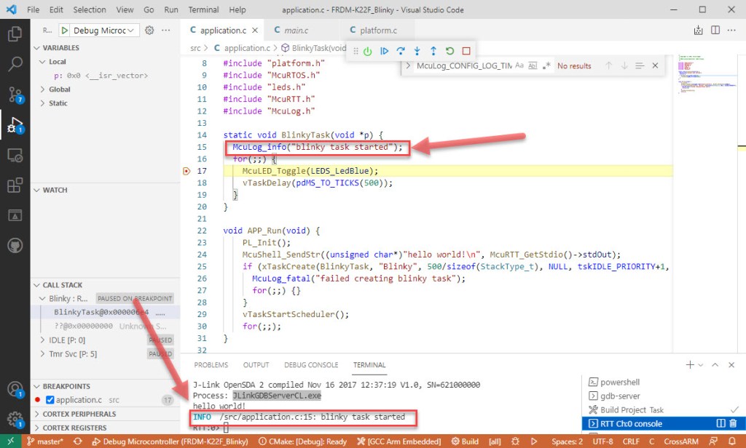Switch to the Debug Console tab
This screenshot has height=448, width=746.
tap(311, 365)
